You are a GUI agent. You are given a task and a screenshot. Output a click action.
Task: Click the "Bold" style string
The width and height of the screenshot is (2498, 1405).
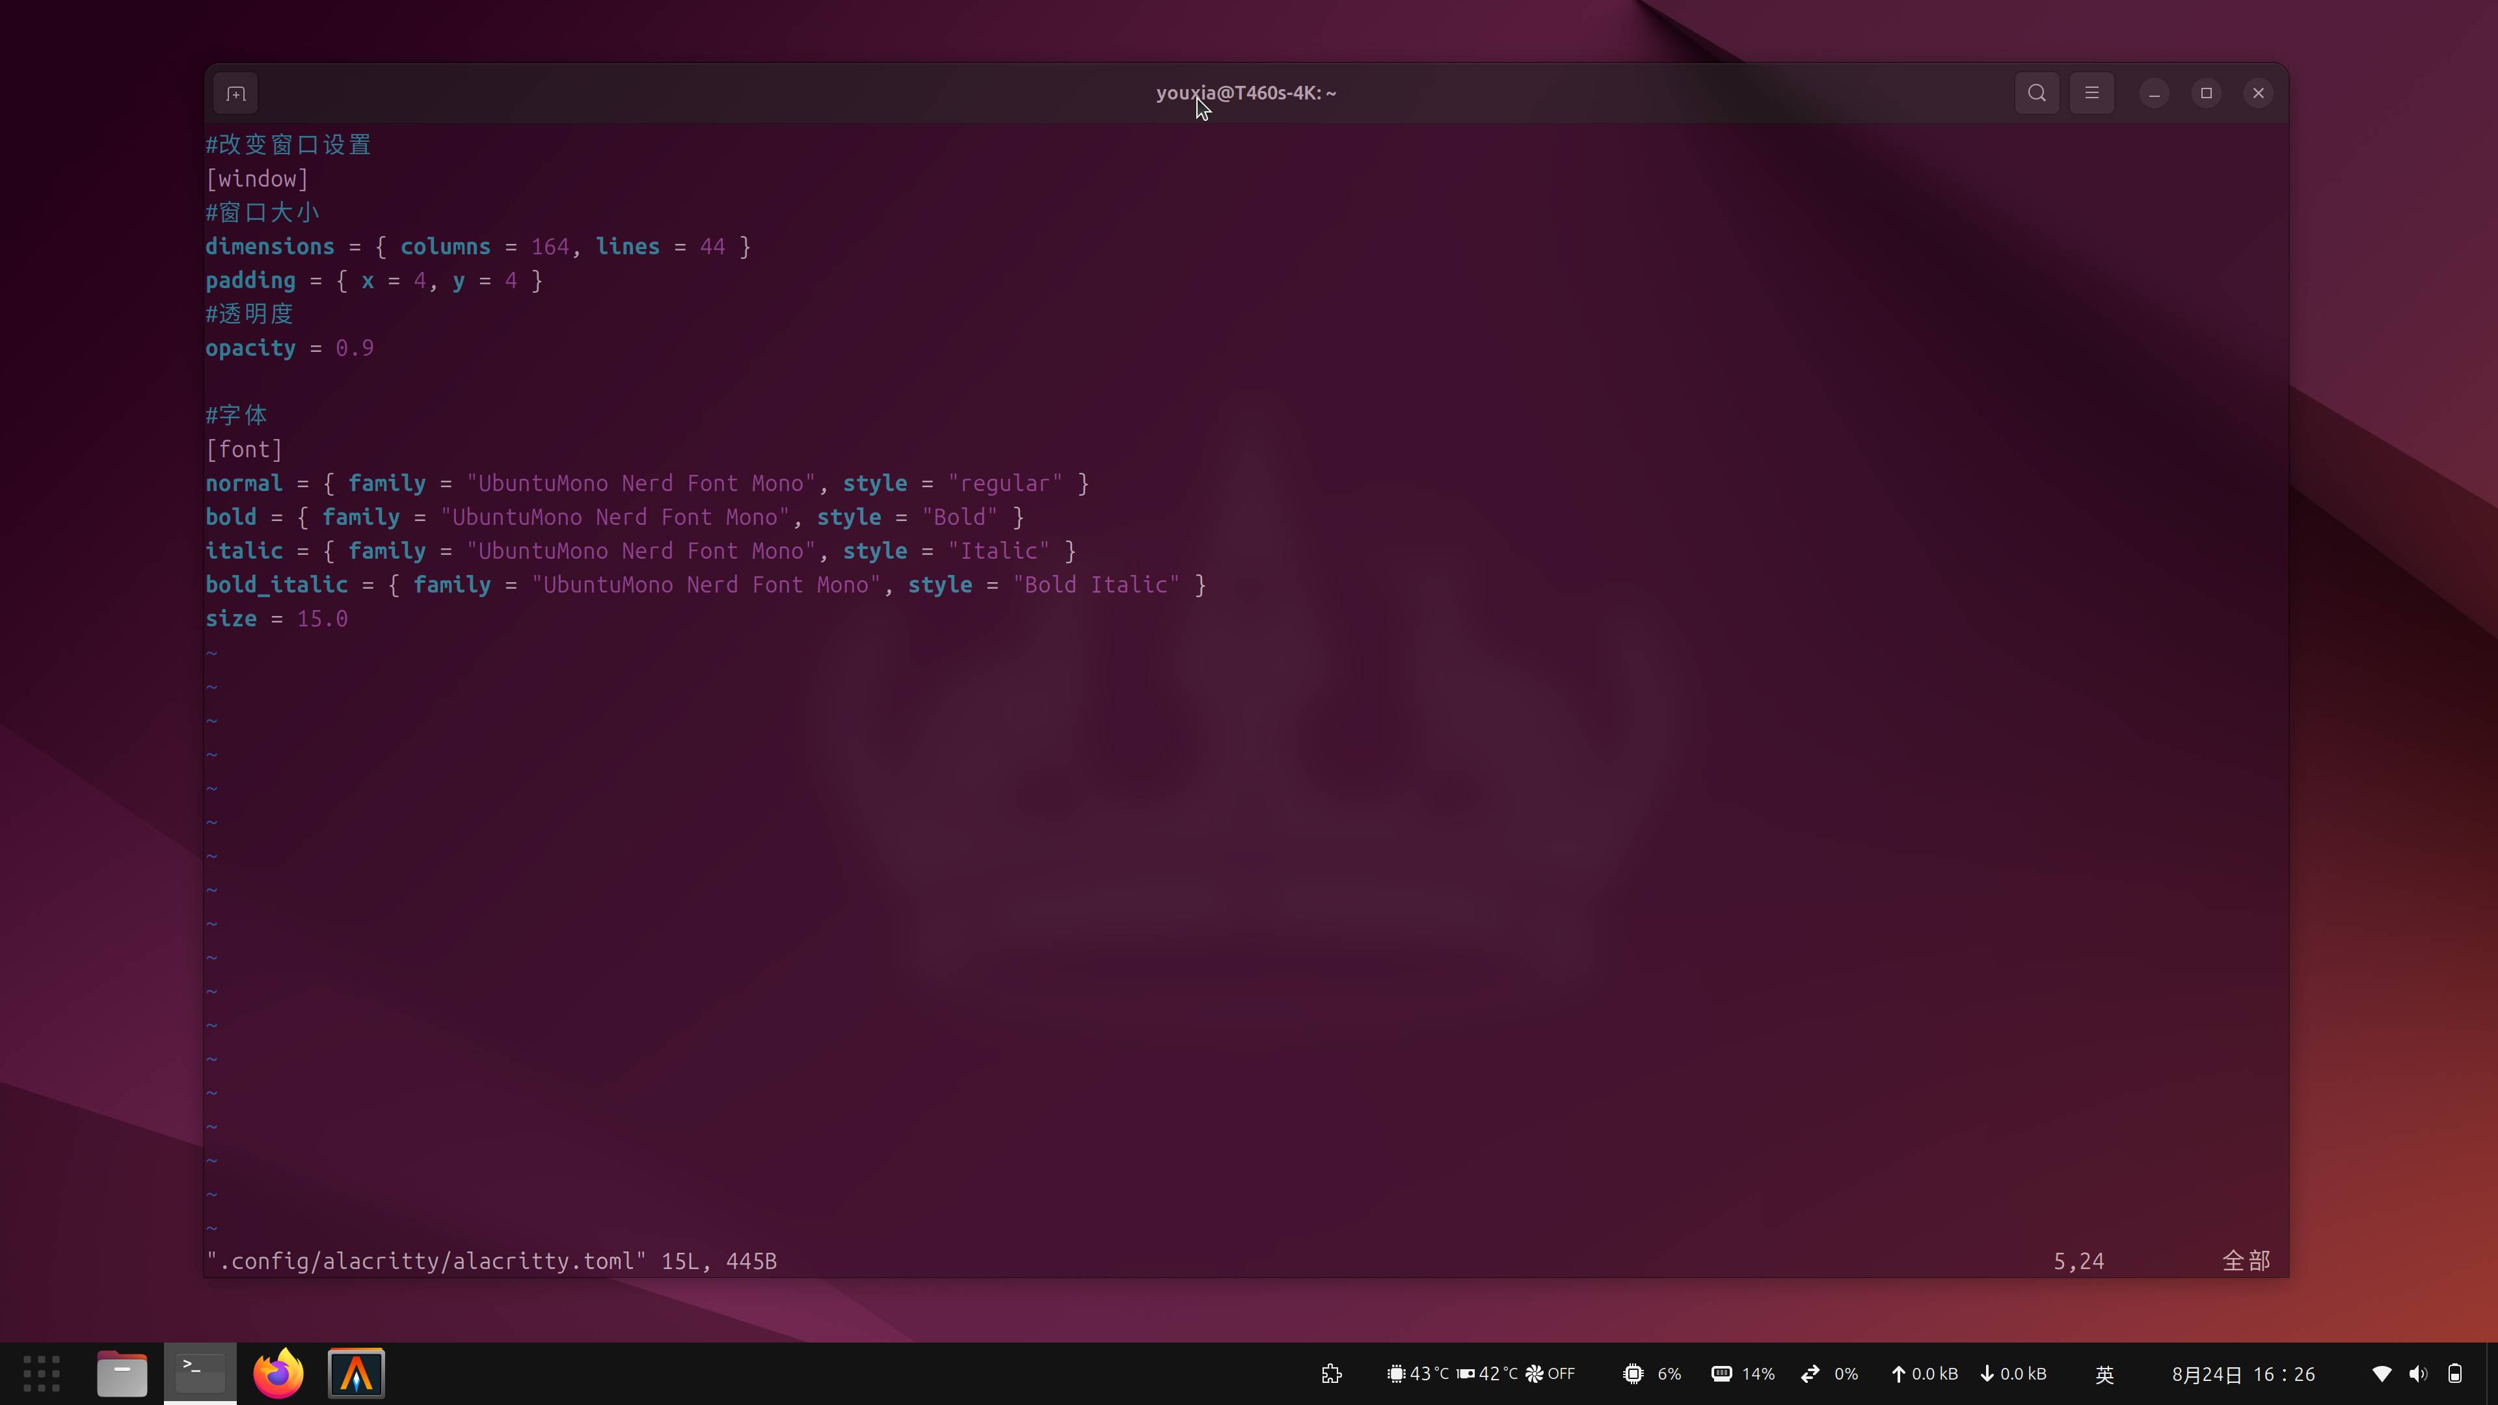(960, 518)
